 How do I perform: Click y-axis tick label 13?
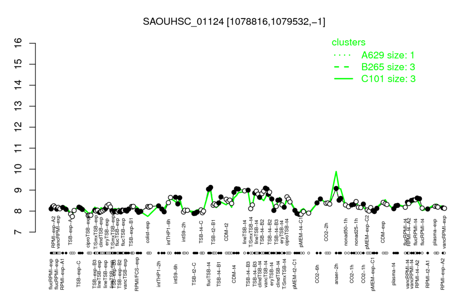click(x=18, y=106)
